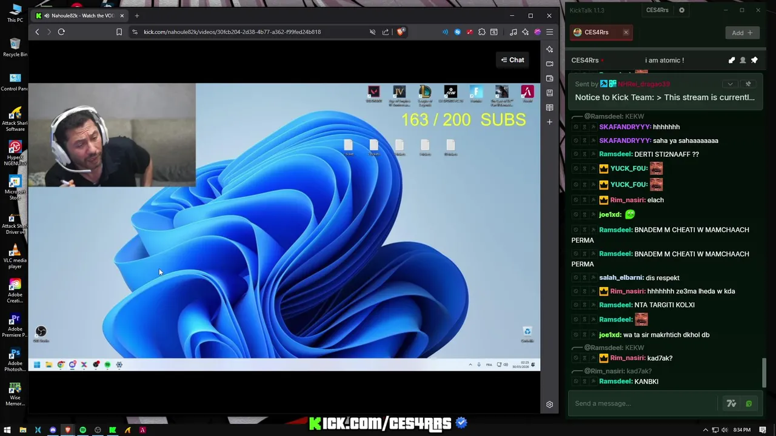Open NHRei_dragao39 username in pinned message
The image size is (776, 436).
643,84
